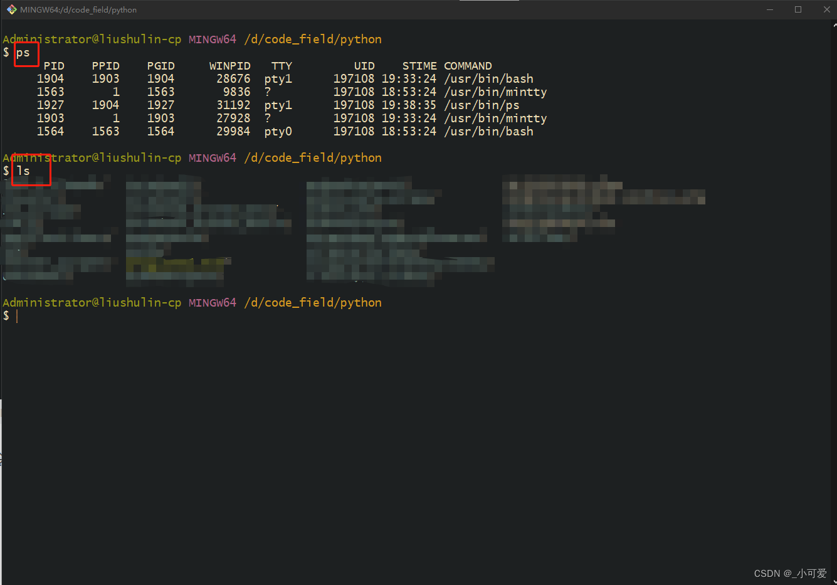Click /usr/bin/mintty in the WINPID 27928 row
Image resolution: width=837 pixels, height=585 pixels.
pos(496,119)
